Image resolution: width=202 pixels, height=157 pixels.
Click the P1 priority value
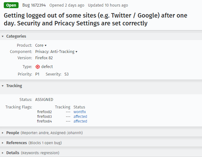click(x=38, y=74)
